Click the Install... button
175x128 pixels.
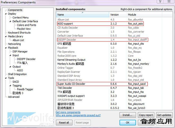point(128,115)
